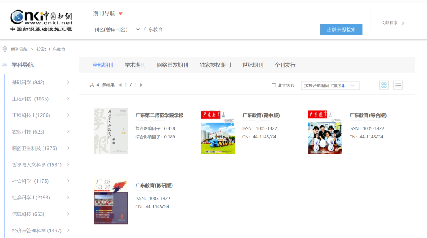The width and height of the screenshot is (427, 238).
Task: Click the 出版来源检索 search button
Action: pyautogui.click(x=341, y=29)
